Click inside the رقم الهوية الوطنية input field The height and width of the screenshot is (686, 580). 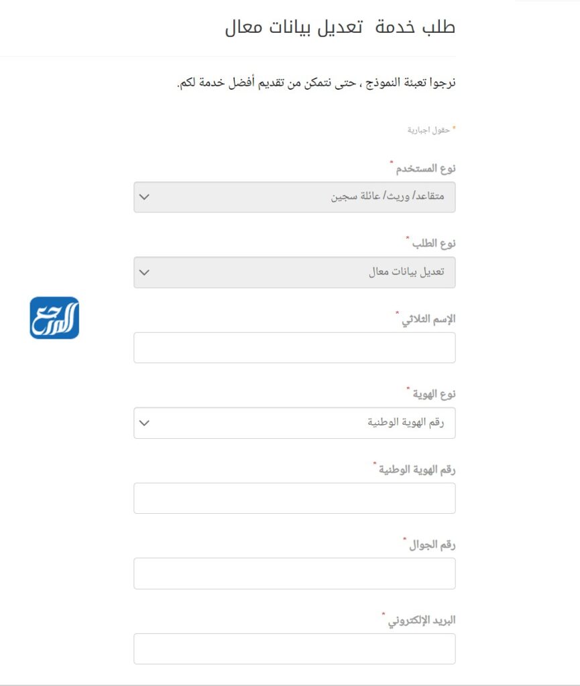click(x=295, y=497)
